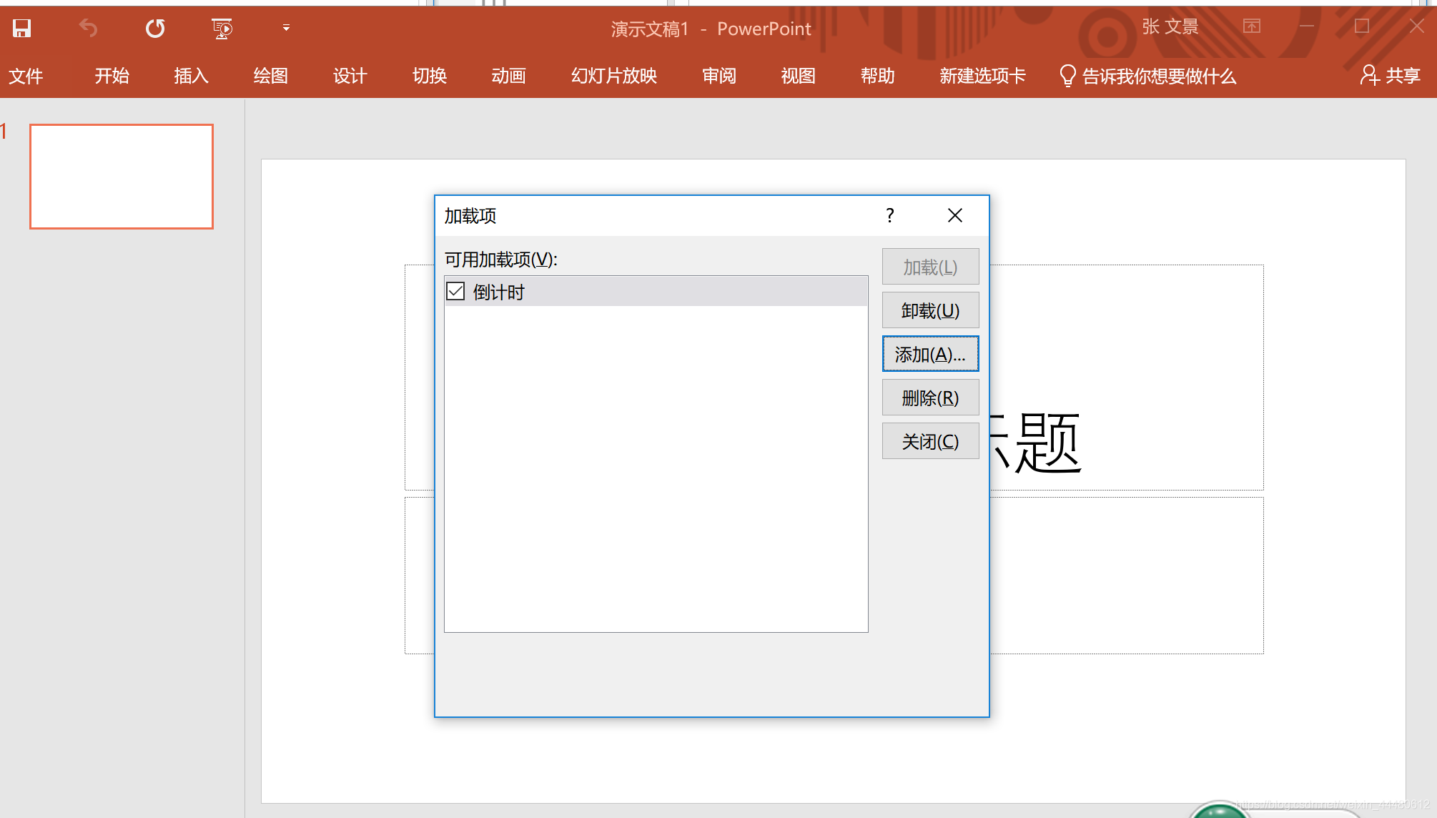Click the ribbon display options icon

(1252, 26)
